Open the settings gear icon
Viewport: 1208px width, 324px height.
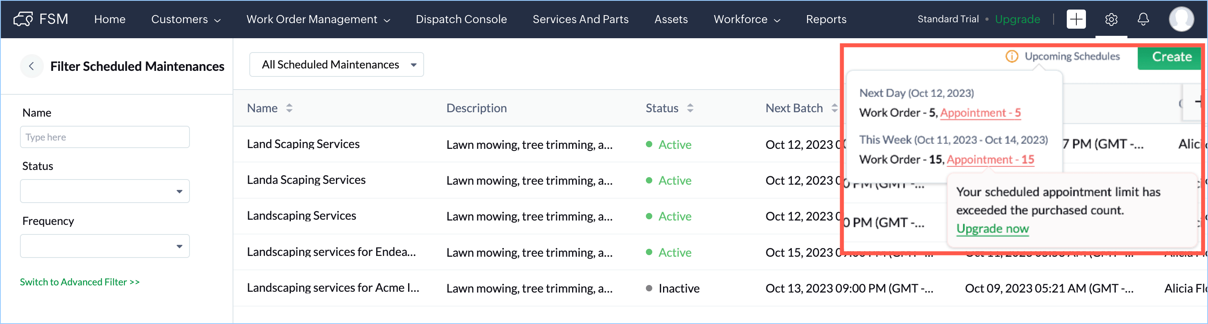point(1111,19)
